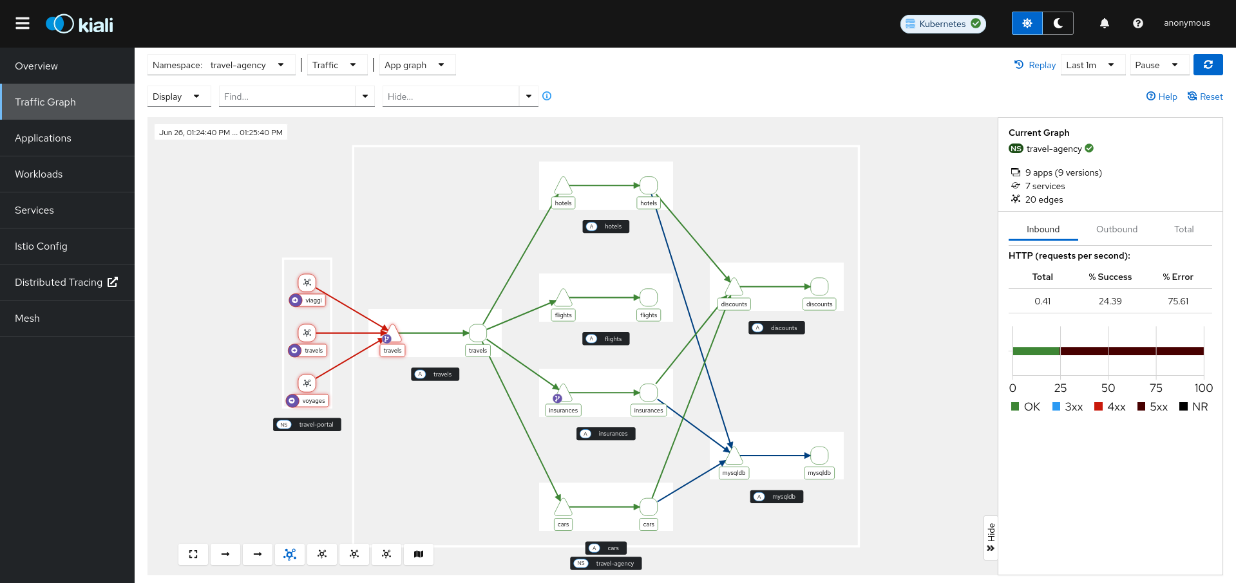Viewport: 1236px width, 583px height.
Task: Collapse the summary panel with Hide toggle
Action: (990, 538)
